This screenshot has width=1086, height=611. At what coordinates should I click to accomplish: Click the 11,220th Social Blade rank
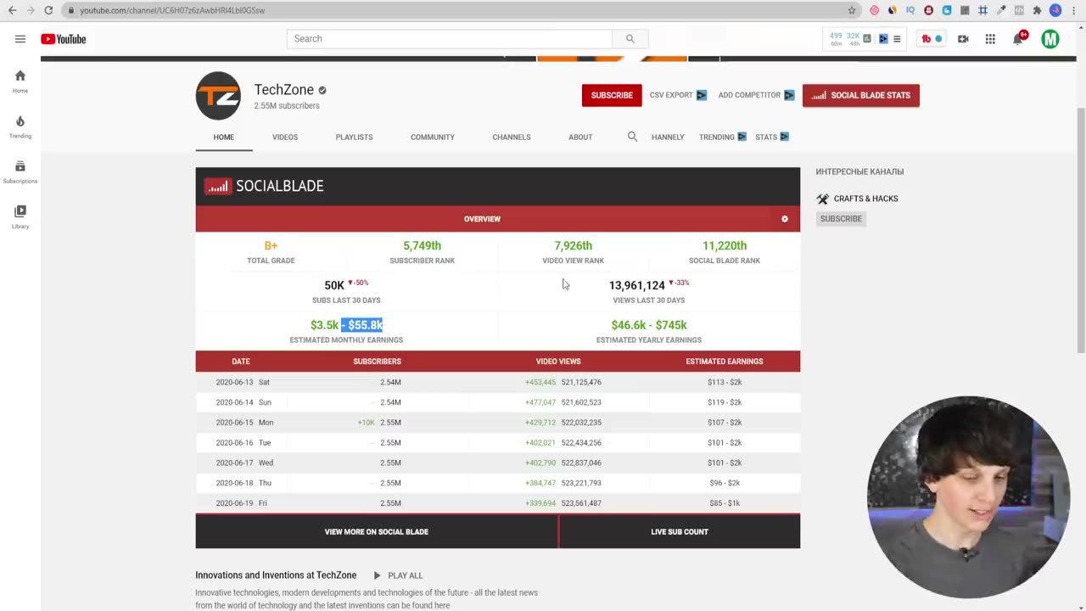pyautogui.click(x=725, y=245)
